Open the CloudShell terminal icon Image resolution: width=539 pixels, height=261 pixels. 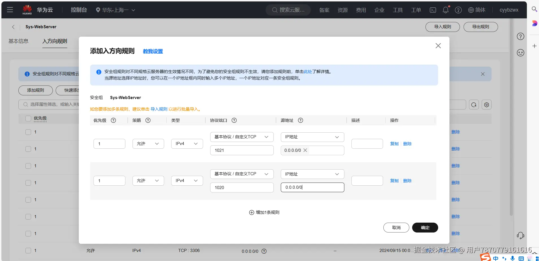433,10
